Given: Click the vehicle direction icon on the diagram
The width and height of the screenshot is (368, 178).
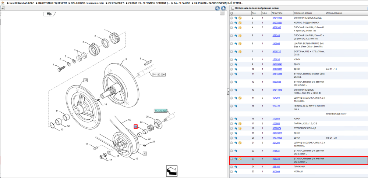Looking at the screenshot, I should coord(50,14).
